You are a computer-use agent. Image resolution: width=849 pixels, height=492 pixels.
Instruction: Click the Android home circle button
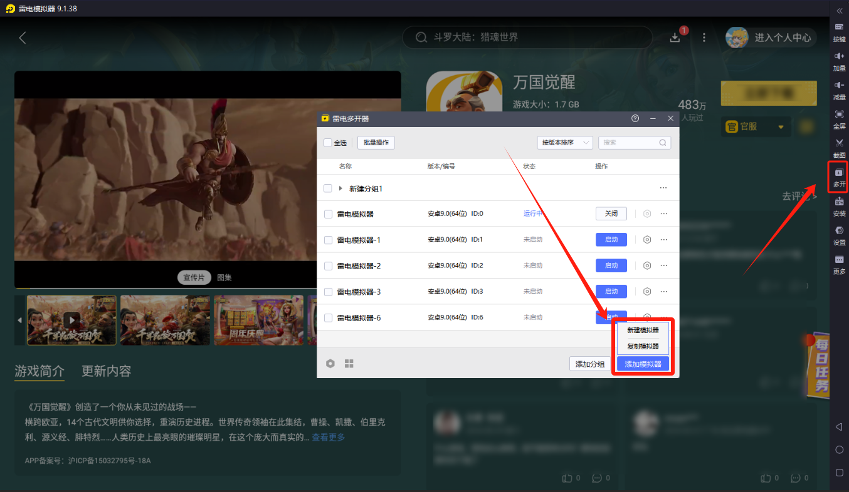pyautogui.click(x=840, y=449)
